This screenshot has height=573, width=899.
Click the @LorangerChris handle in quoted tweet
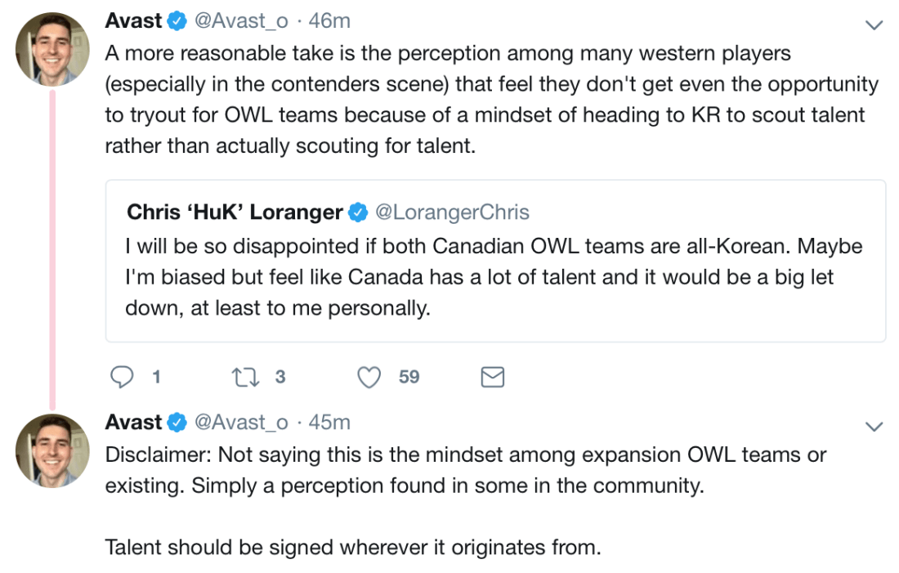tap(452, 213)
